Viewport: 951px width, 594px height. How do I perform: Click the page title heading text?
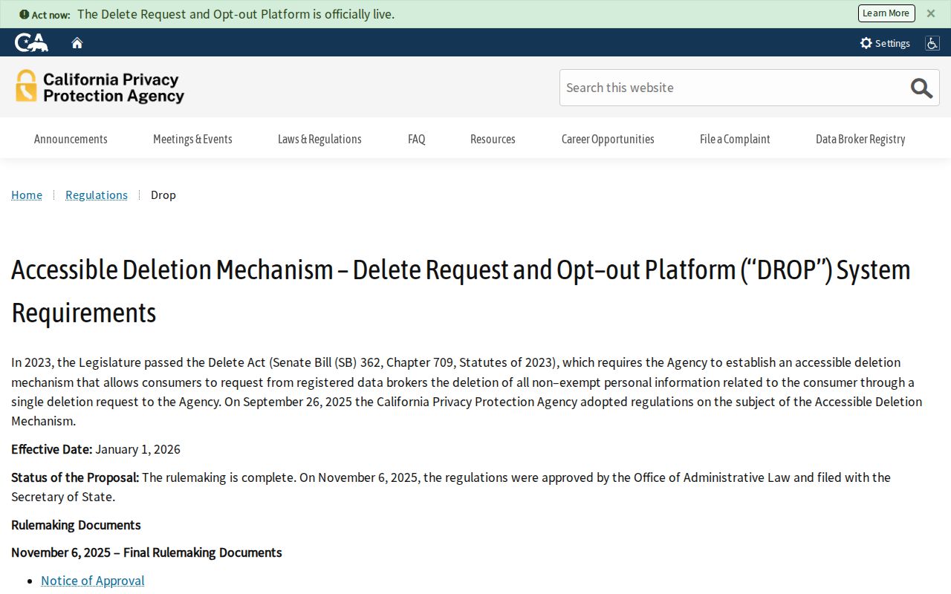461,291
